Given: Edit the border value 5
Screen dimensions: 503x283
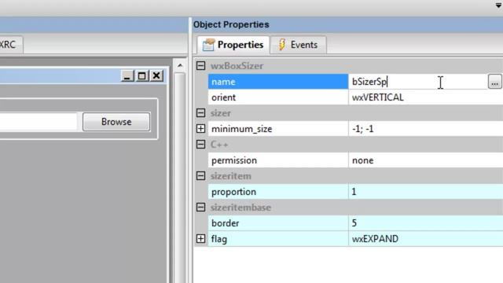Looking at the screenshot, I should click(425, 223).
